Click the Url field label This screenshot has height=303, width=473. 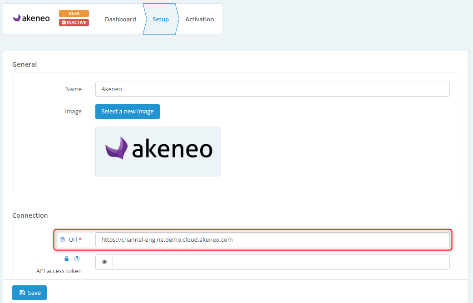(73, 240)
